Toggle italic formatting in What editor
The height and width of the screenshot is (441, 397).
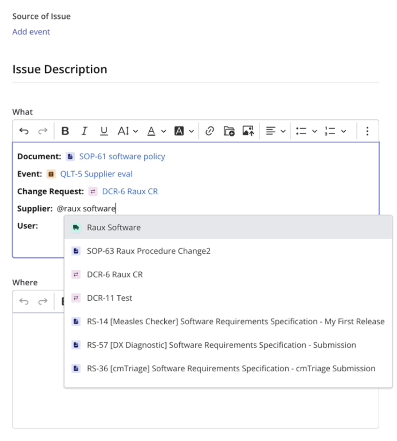coord(84,131)
